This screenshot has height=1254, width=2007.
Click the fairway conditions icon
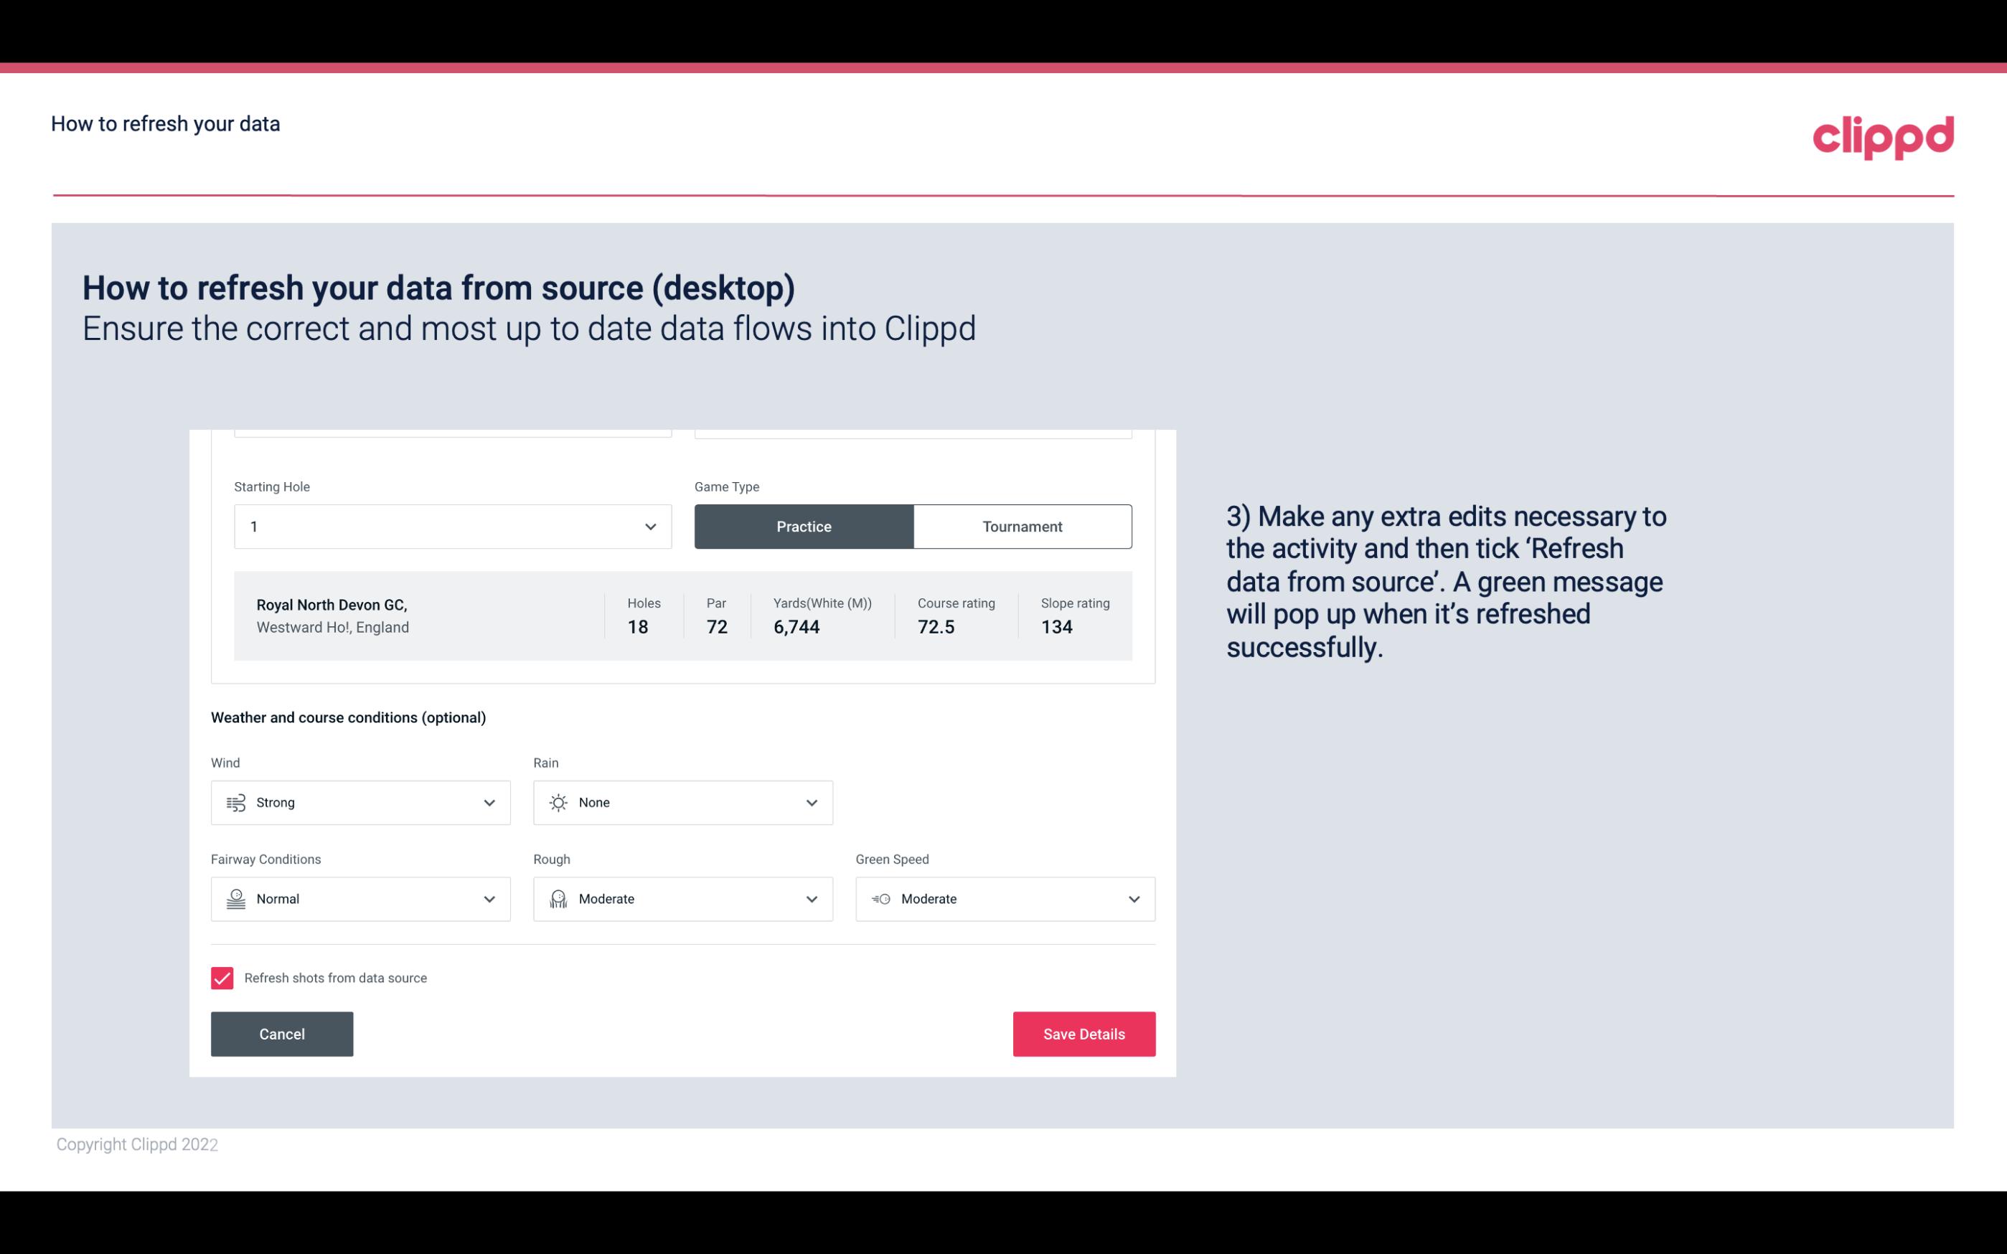[234, 899]
